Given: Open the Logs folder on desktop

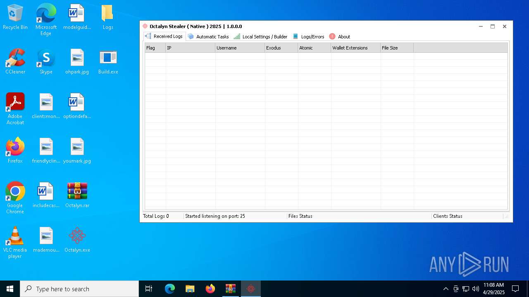Looking at the screenshot, I should coord(108,17).
